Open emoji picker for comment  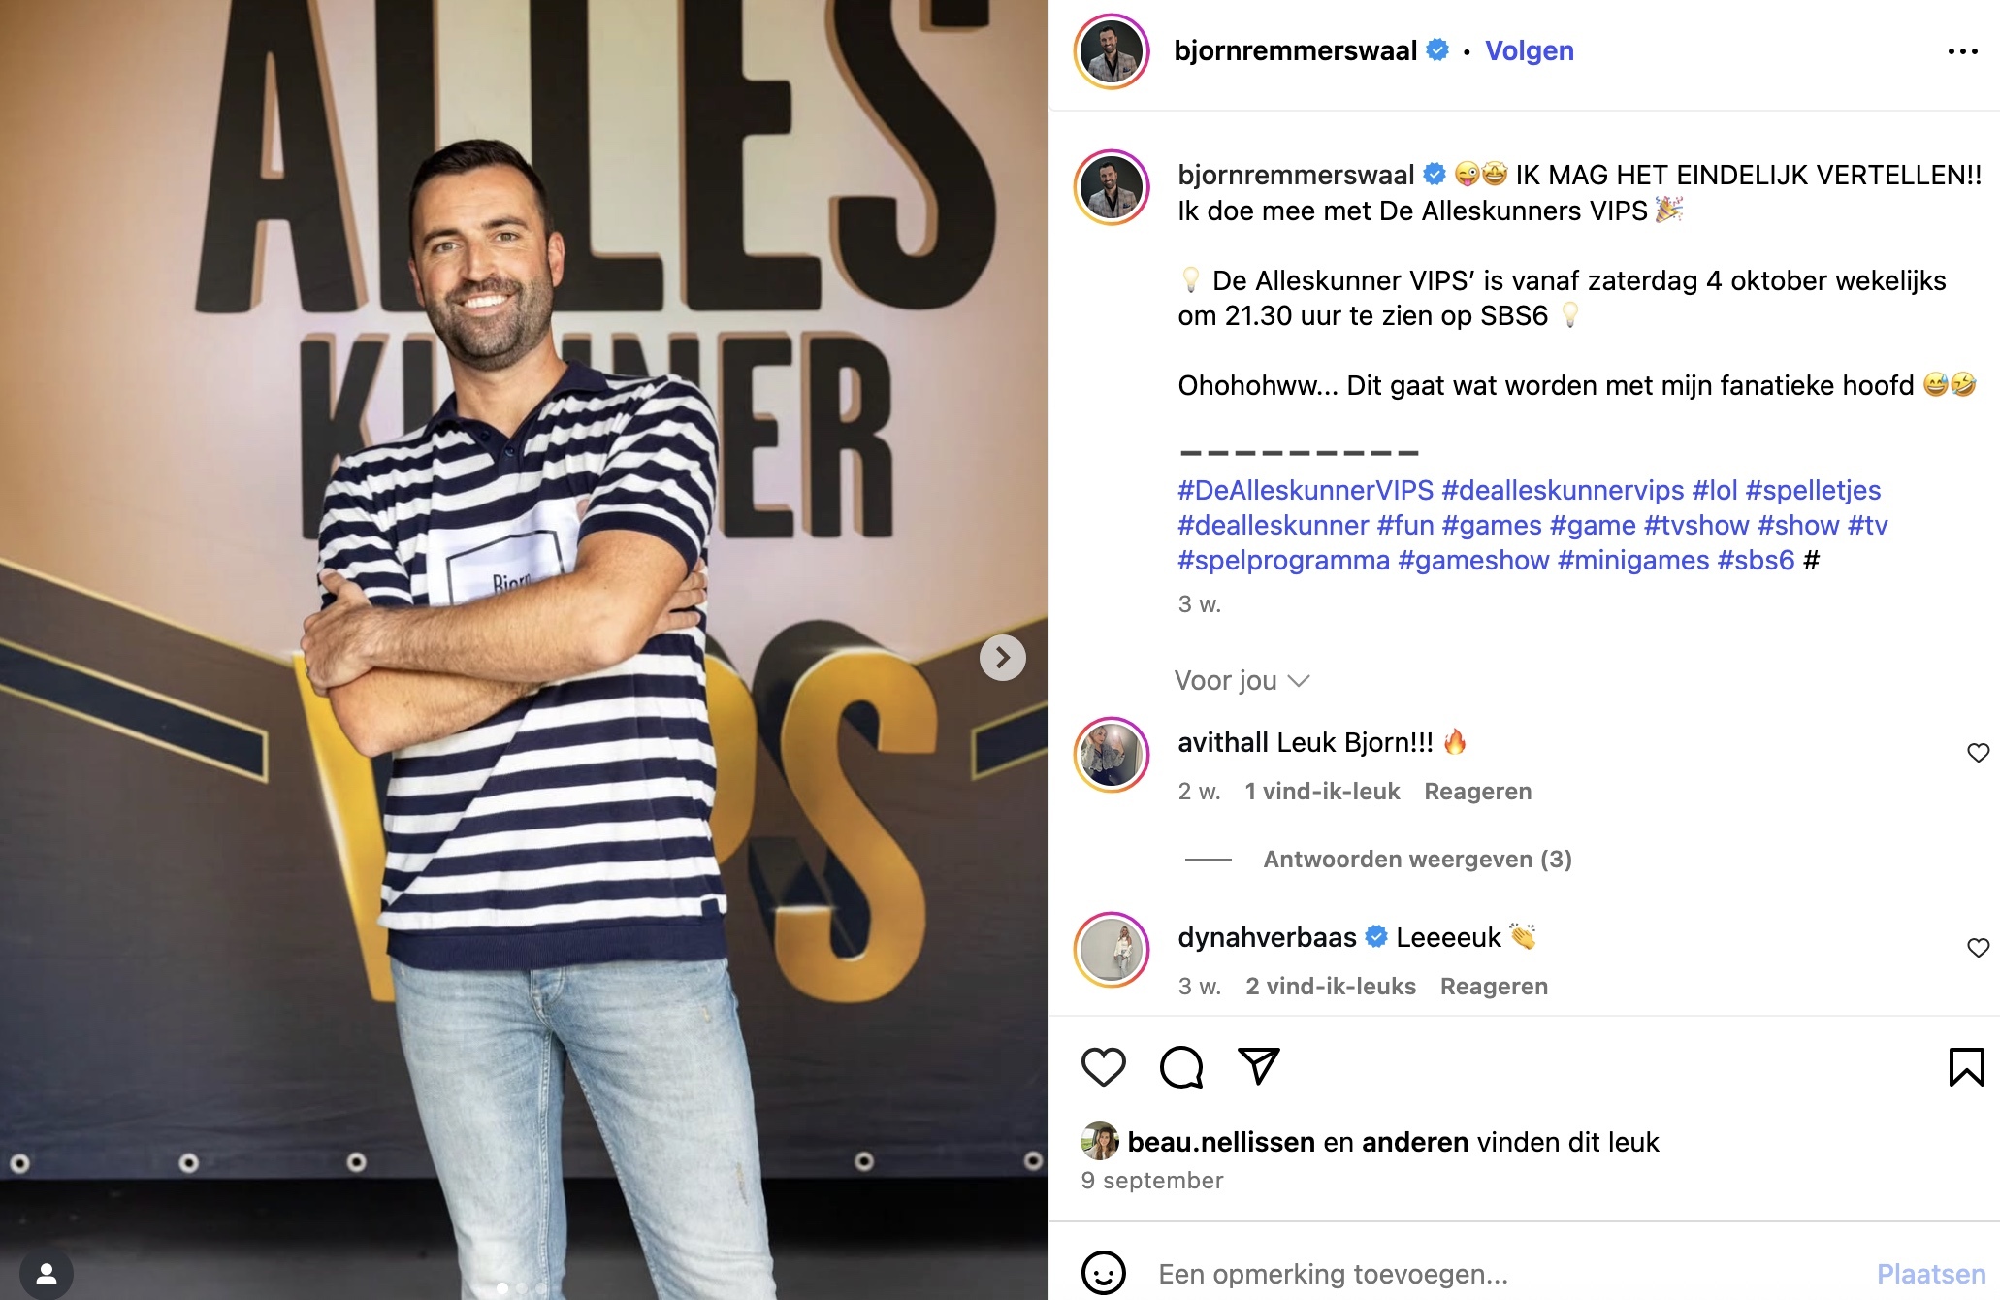1103,1273
